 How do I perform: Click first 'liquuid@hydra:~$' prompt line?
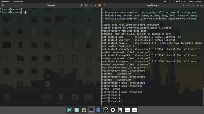tap(11, 9)
